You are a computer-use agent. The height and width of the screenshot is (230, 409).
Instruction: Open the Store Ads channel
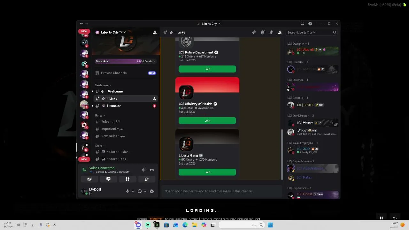pos(125,159)
